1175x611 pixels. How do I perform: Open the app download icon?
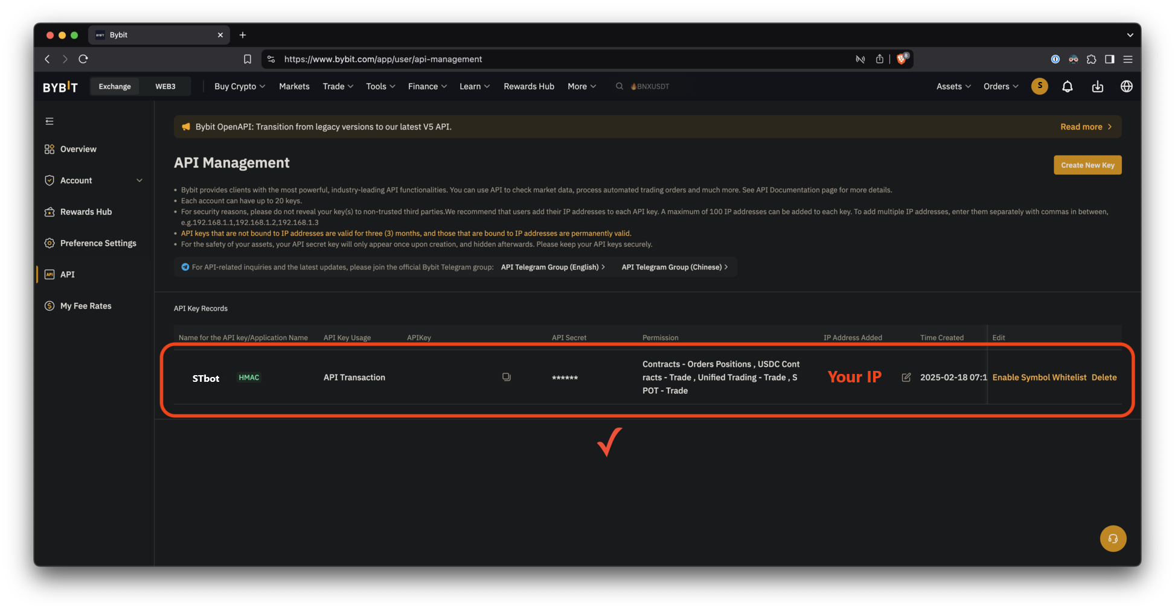(x=1097, y=86)
